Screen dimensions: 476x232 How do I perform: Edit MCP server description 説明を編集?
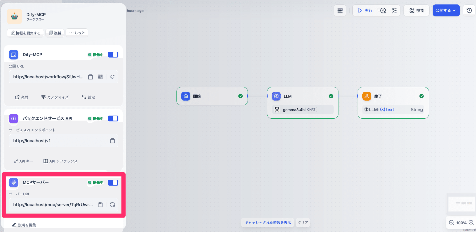click(x=24, y=225)
